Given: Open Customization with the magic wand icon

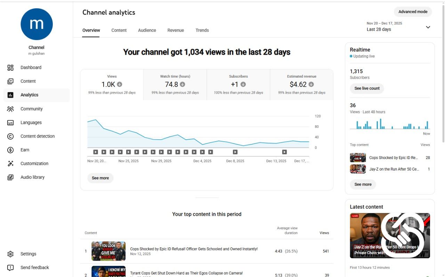Looking at the screenshot, I should click(x=10, y=164).
